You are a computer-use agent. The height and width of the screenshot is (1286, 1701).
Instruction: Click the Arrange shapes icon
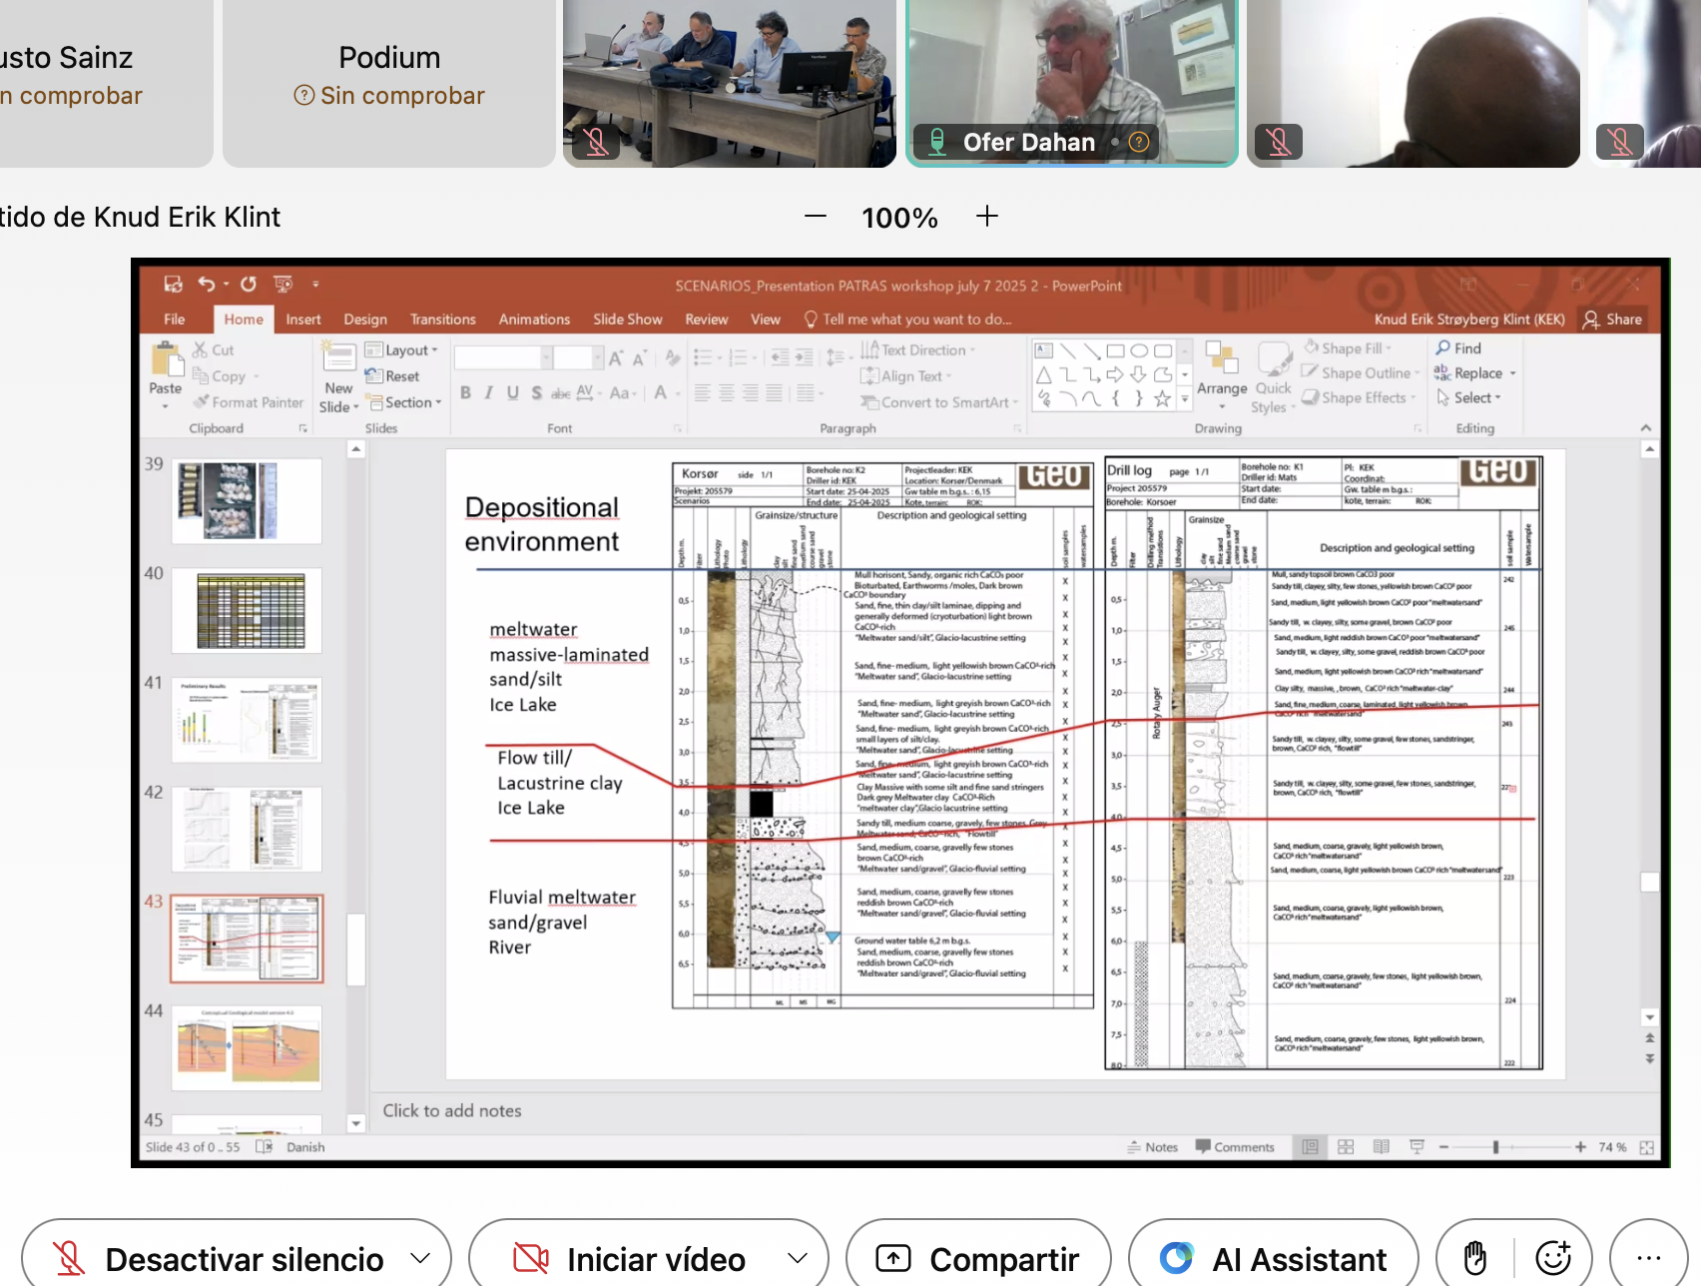click(1221, 359)
